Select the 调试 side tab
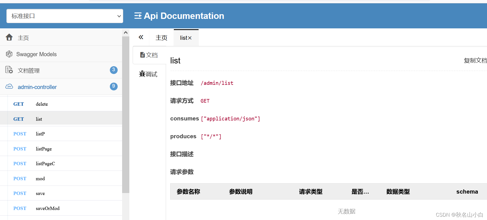The width and height of the screenshot is (487, 220). click(x=149, y=74)
